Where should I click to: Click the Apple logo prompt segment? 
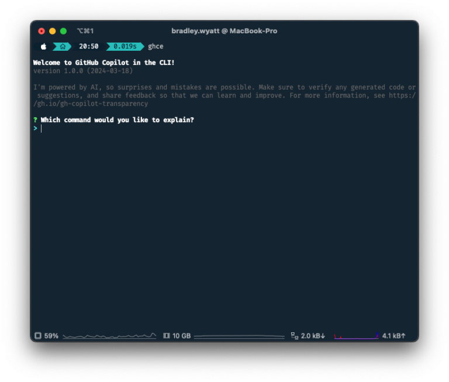click(43, 46)
